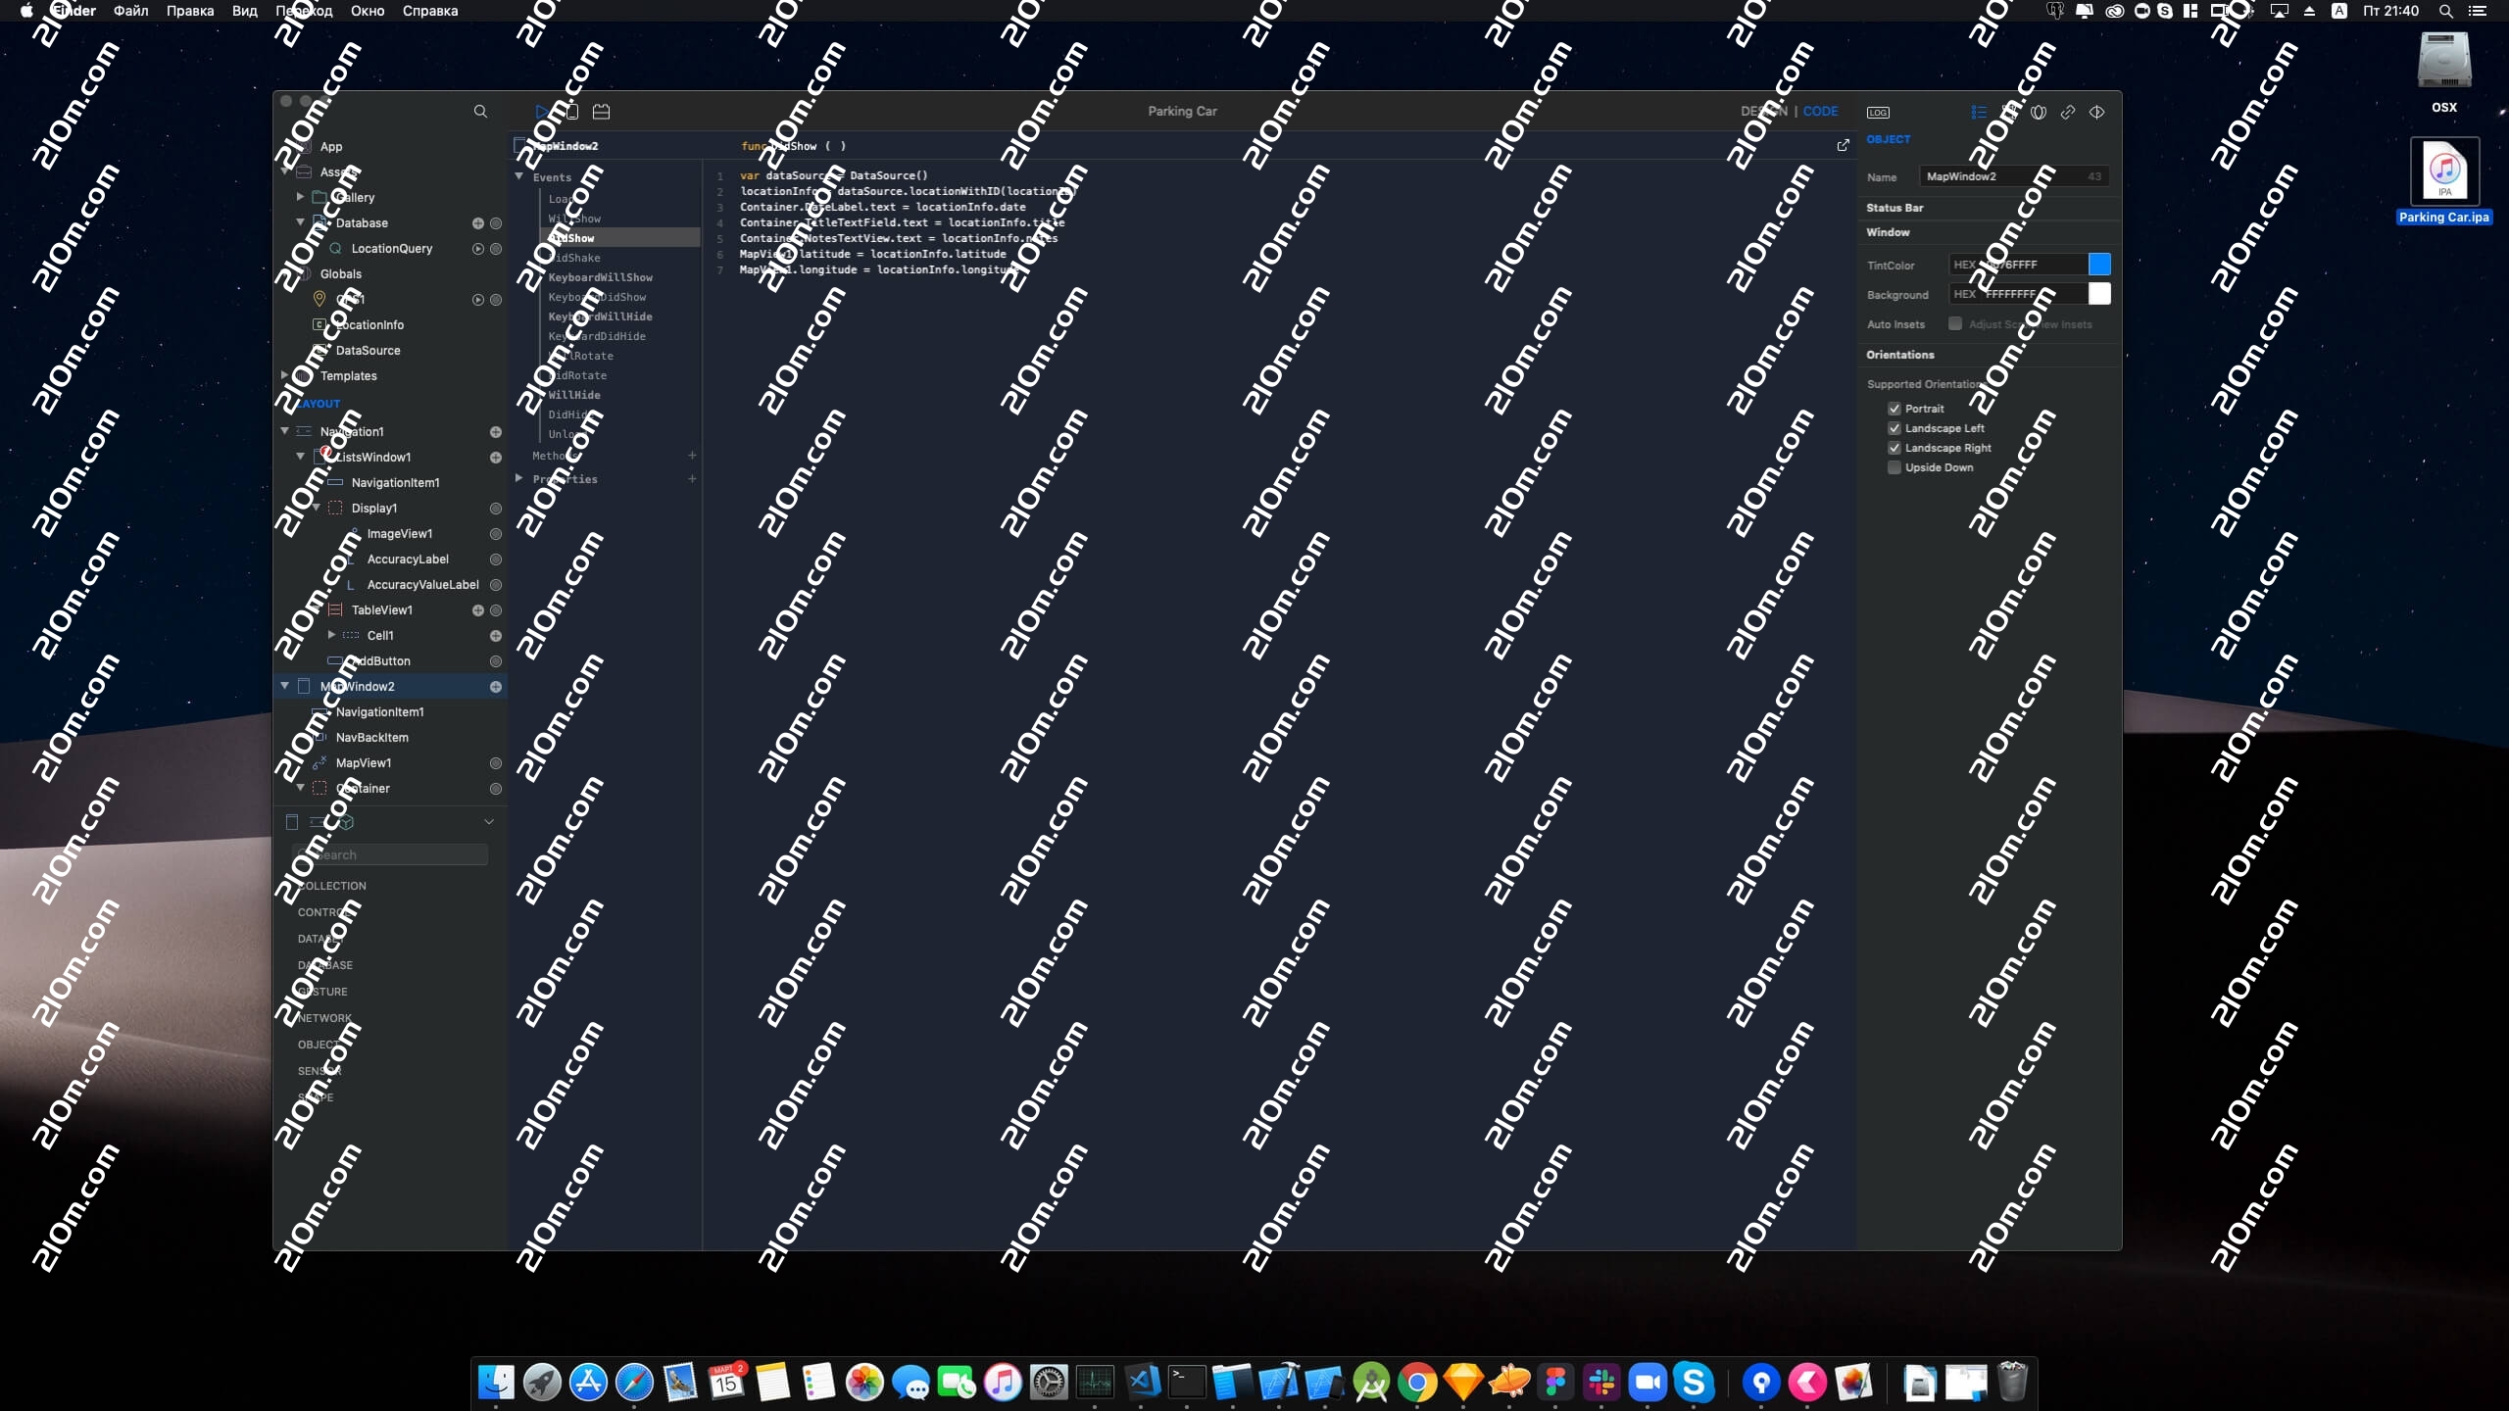Open the calendar-shaped toolbar icon
The width and height of the screenshot is (2509, 1411).
601,112
